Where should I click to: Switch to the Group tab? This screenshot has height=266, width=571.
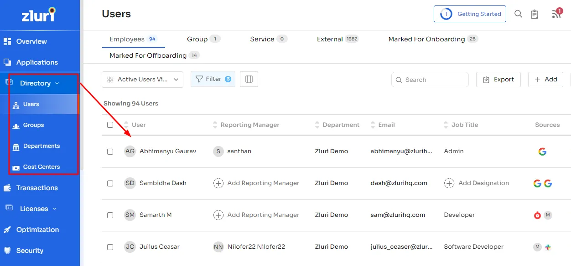click(203, 39)
